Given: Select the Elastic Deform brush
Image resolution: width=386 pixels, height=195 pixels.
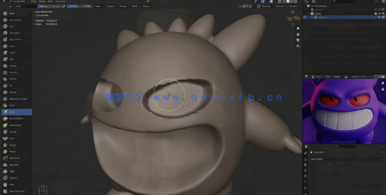Looking at the screenshot, I should (x=16, y=119).
